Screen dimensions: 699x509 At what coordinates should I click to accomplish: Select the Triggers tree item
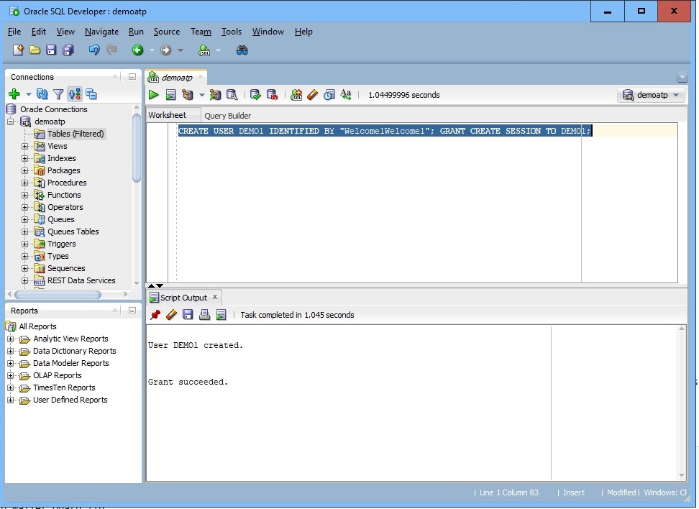pyautogui.click(x=62, y=244)
